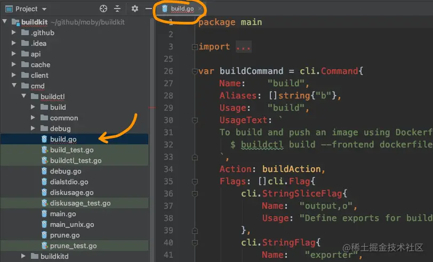This screenshot has width=433, height=262.
Task: Select the client folder icon
Action: 25,75
